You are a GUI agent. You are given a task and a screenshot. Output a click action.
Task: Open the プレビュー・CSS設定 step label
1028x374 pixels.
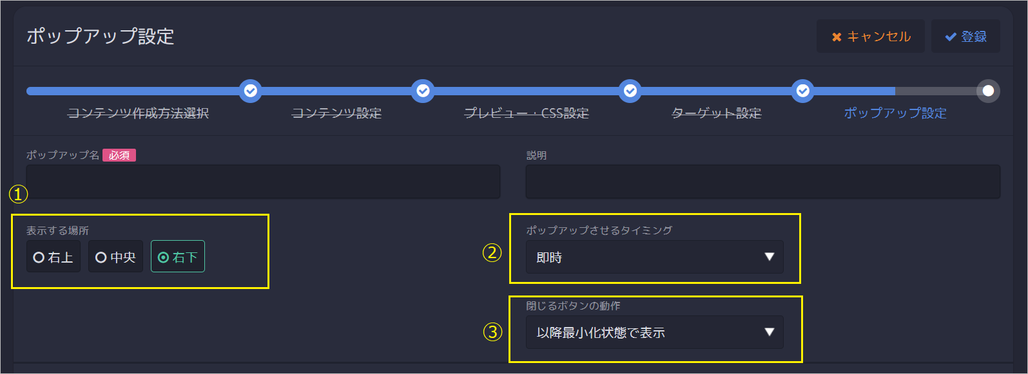click(x=527, y=113)
